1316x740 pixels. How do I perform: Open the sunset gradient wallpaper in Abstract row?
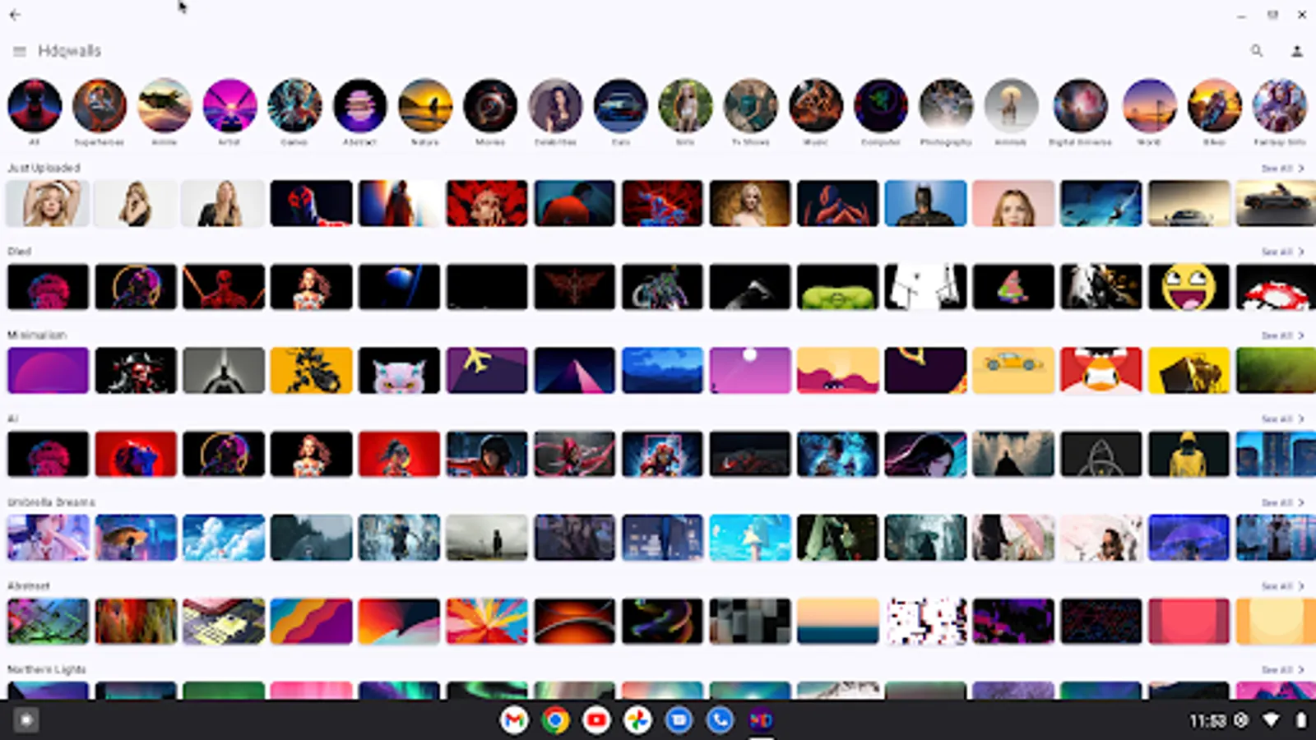[x=837, y=621]
